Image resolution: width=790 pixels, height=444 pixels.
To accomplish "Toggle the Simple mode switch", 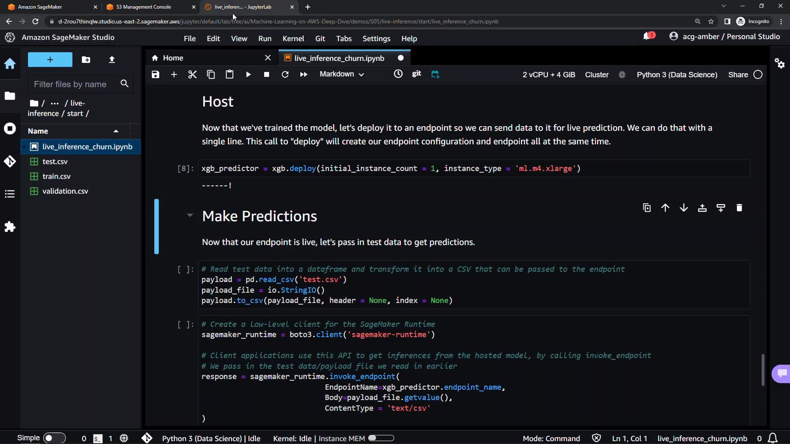I will point(54,438).
